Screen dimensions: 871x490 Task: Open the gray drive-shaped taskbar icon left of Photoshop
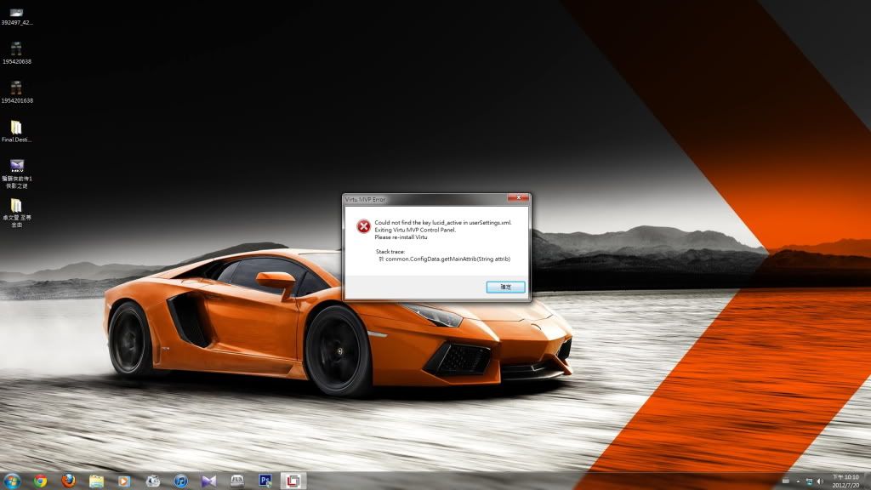click(237, 481)
